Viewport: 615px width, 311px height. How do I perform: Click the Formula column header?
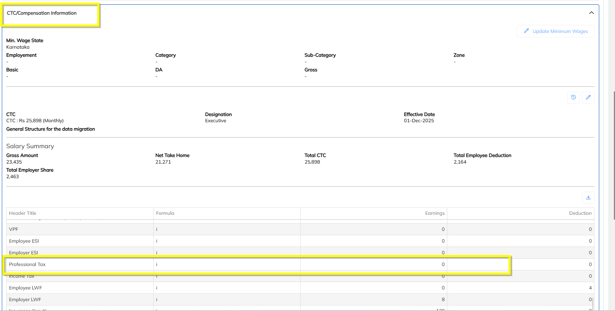pos(165,213)
